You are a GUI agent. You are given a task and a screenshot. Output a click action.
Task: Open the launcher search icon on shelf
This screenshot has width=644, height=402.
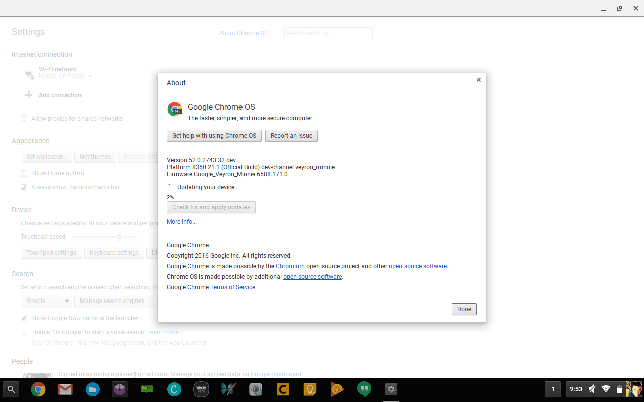pyautogui.click(x=11, y=389)
